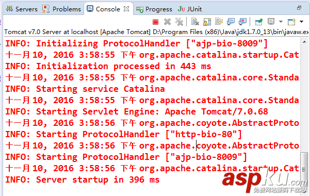The height and width of the screenshot is (196, 310).
Task: Click 'Starting ProtocolHandler ["http-bio-80"]' line
Action: point(123,135)
